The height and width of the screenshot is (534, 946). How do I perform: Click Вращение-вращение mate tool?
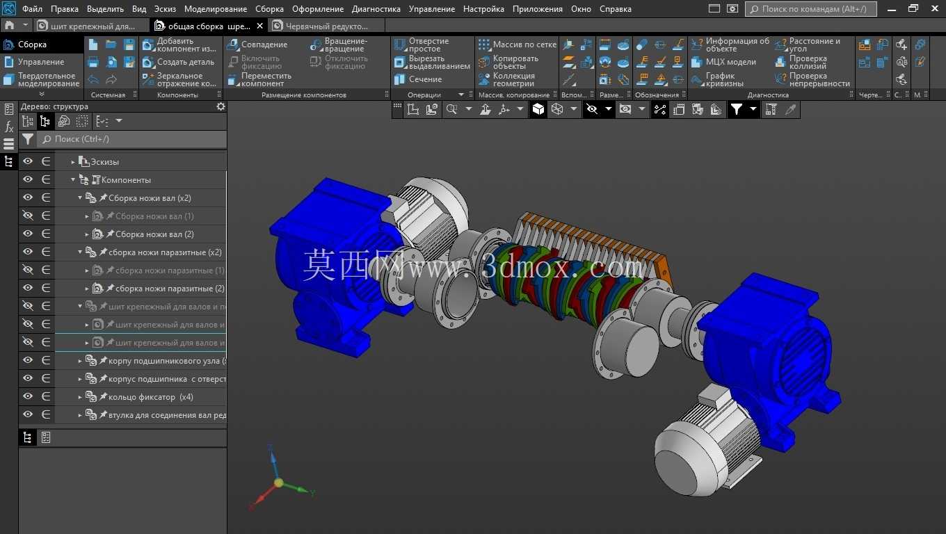click(x=338, y=44)
